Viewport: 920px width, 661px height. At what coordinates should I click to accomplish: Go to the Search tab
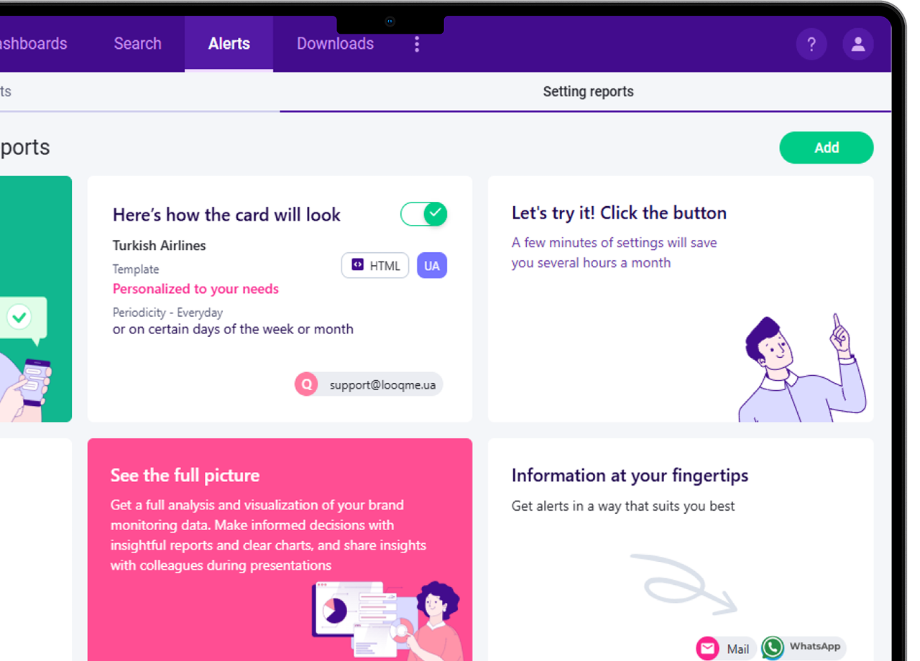pyautogui.click(x=137, y=44)
